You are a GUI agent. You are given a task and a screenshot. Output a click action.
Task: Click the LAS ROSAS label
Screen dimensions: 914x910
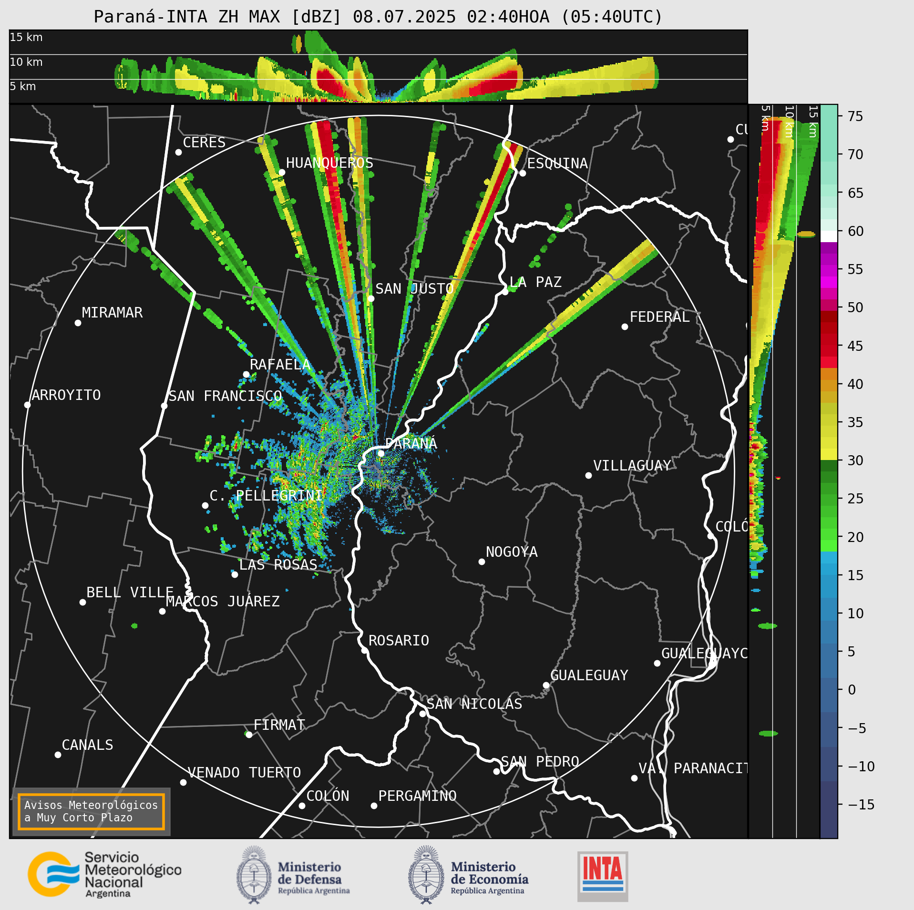point(278,565)
